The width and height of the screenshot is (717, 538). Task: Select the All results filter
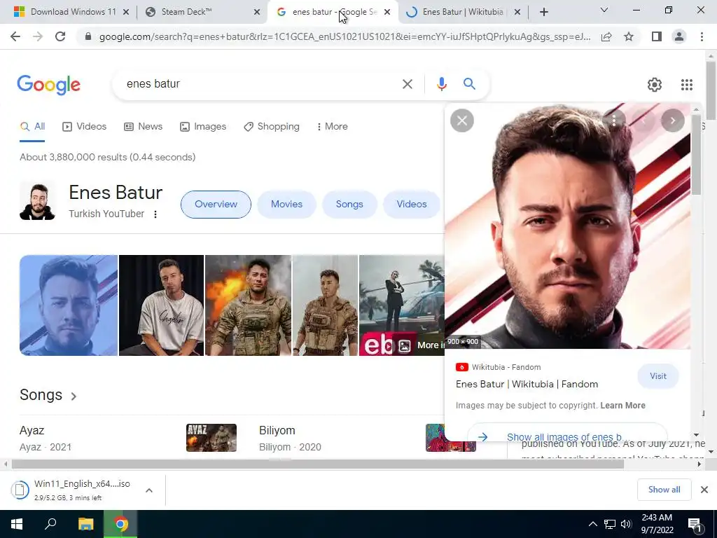pyautogui.click(x=32, y=127)
